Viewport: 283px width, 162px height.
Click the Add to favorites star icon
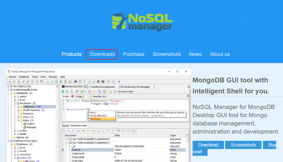point(110,91)
